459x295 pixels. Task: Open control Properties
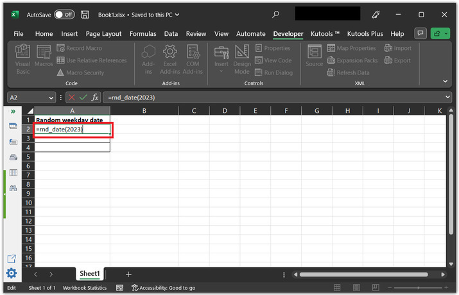(273, 48)
